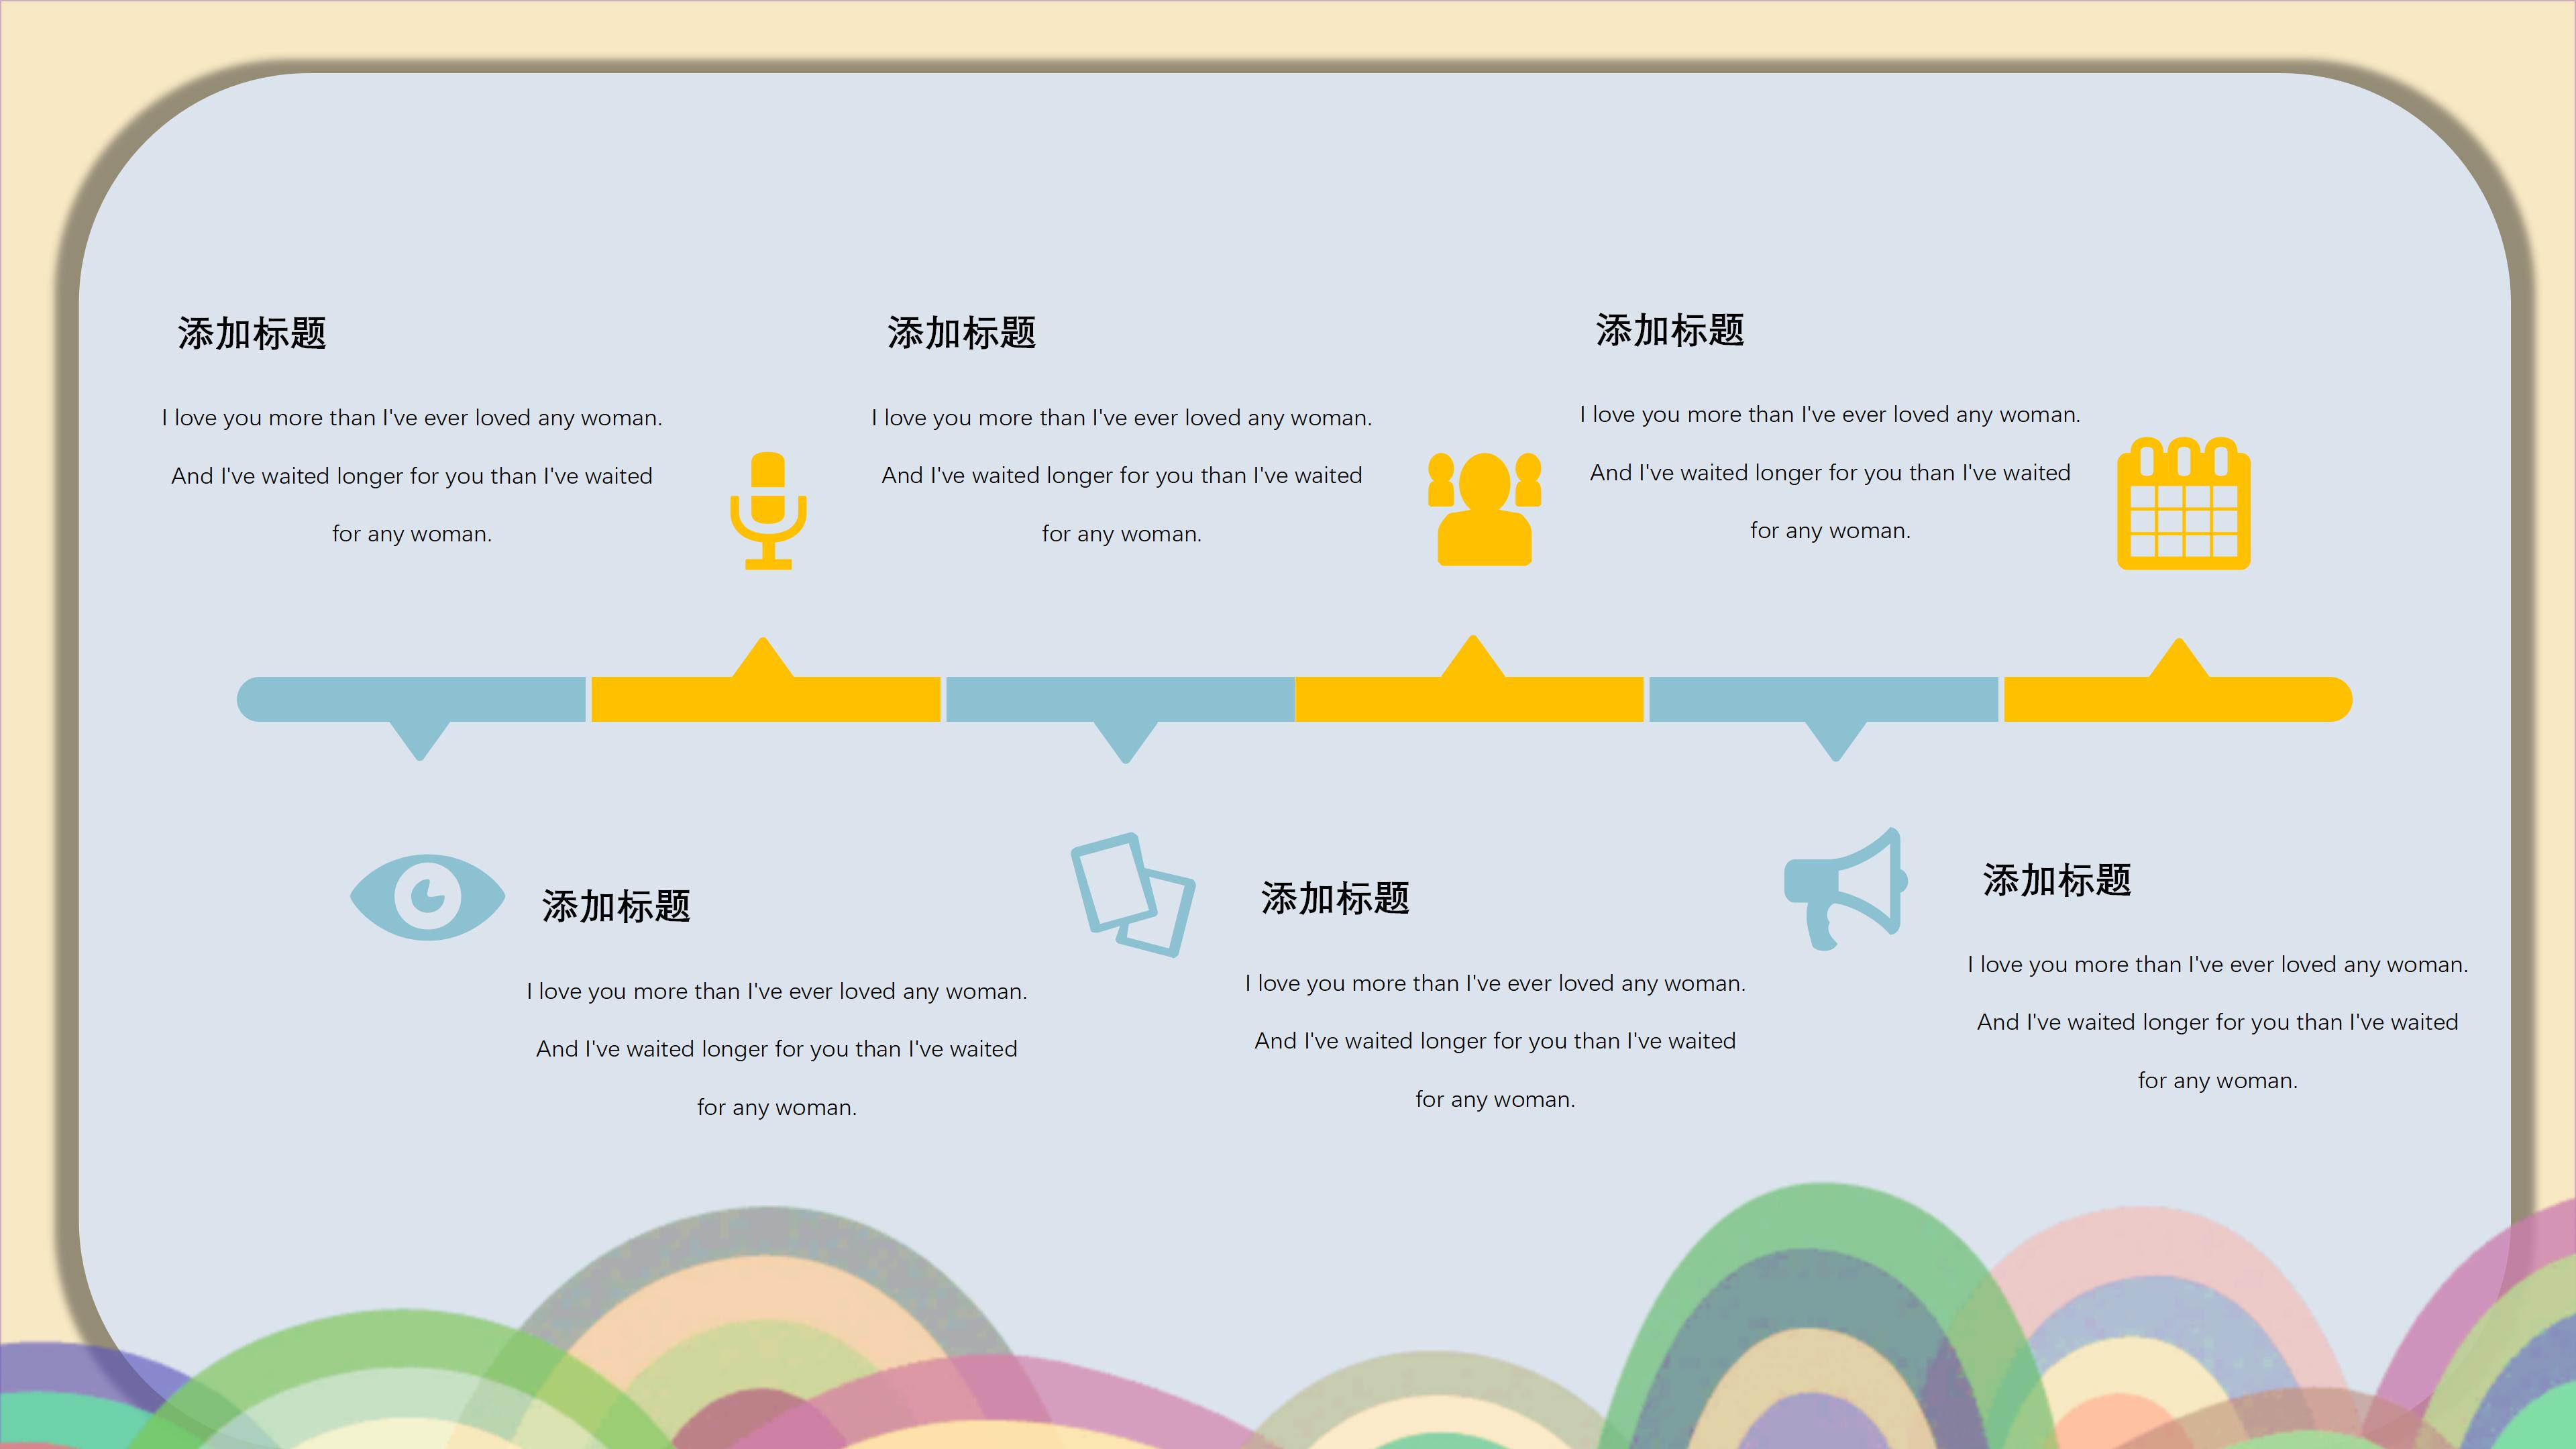Select the paragraph text below the megaphone heading

tap(2217, 1022)
